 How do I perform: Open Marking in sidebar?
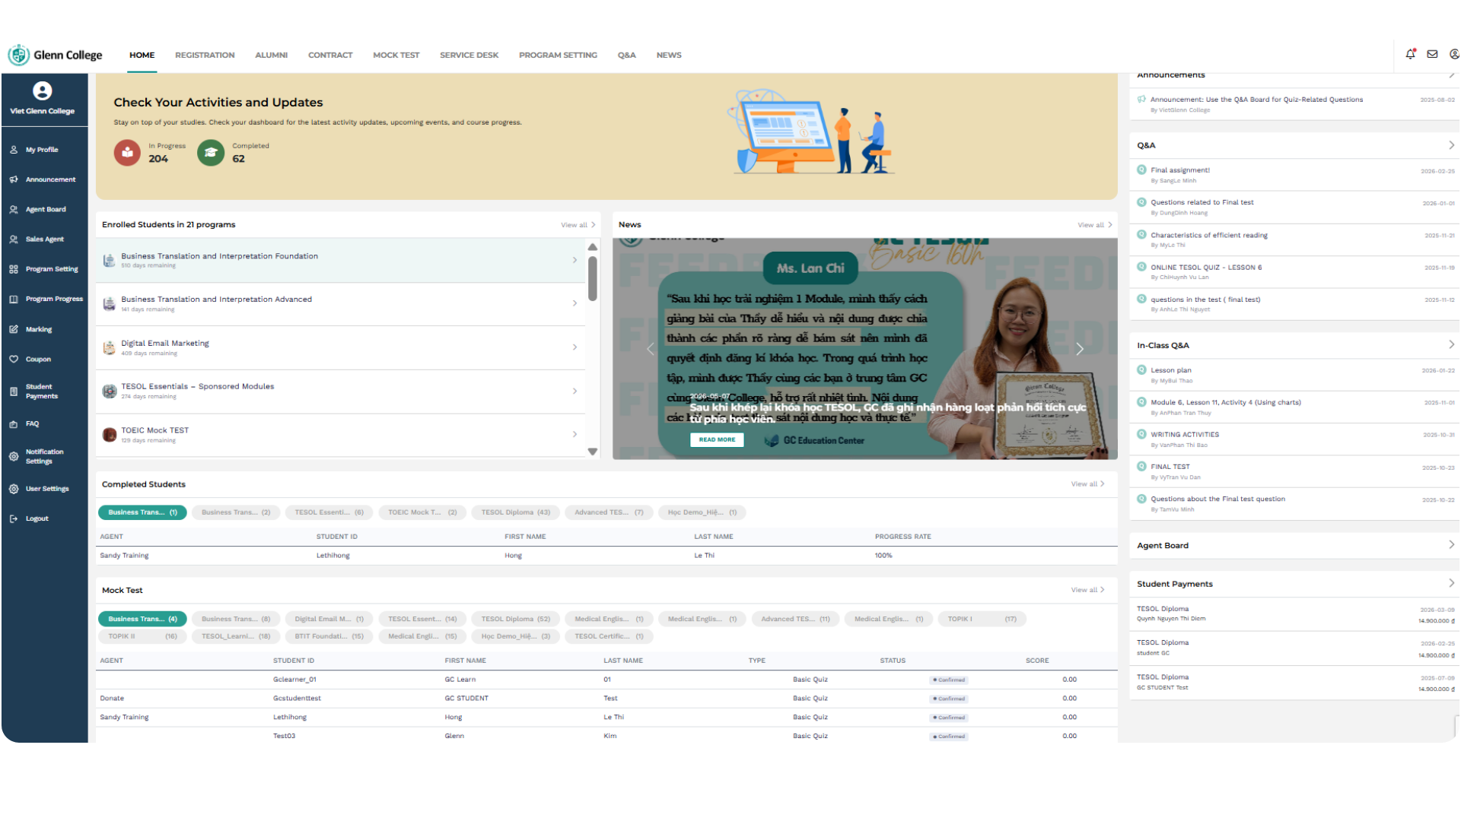click(38, 329)
